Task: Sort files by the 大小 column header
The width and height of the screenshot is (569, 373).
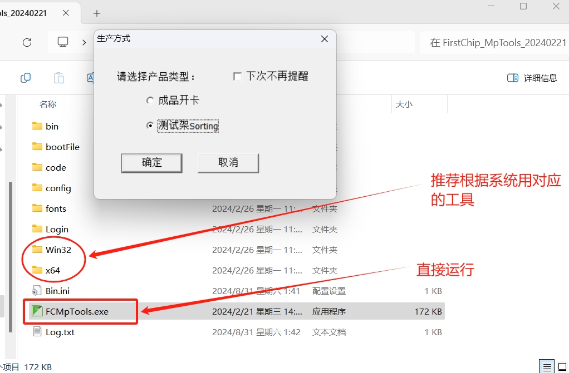Action: [x=404, y=104]
